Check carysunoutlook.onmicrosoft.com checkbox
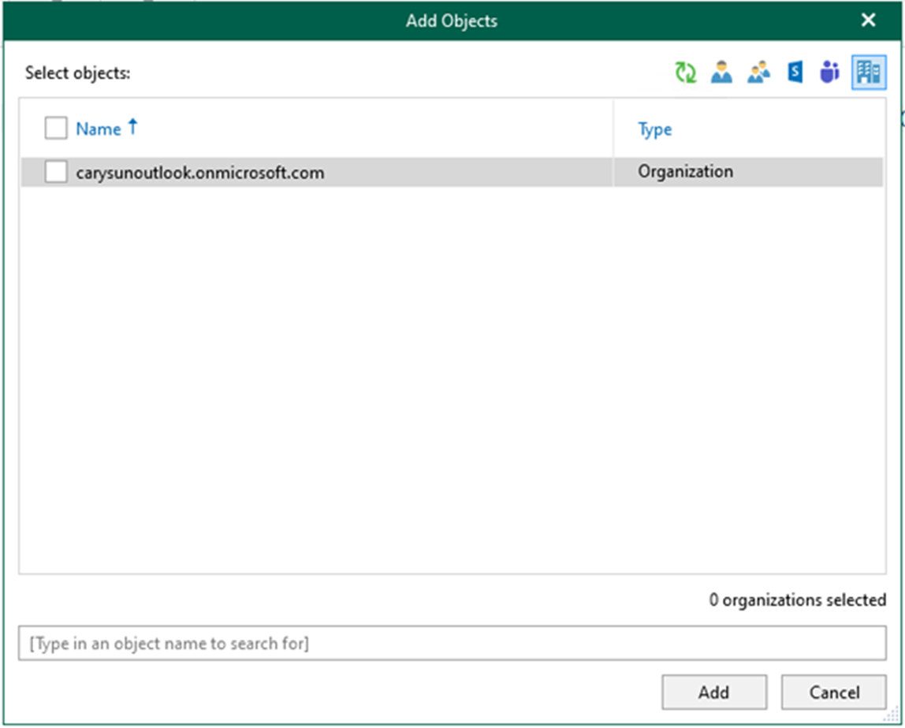Screen dimensions: 905x728 (x=56, y=172)
